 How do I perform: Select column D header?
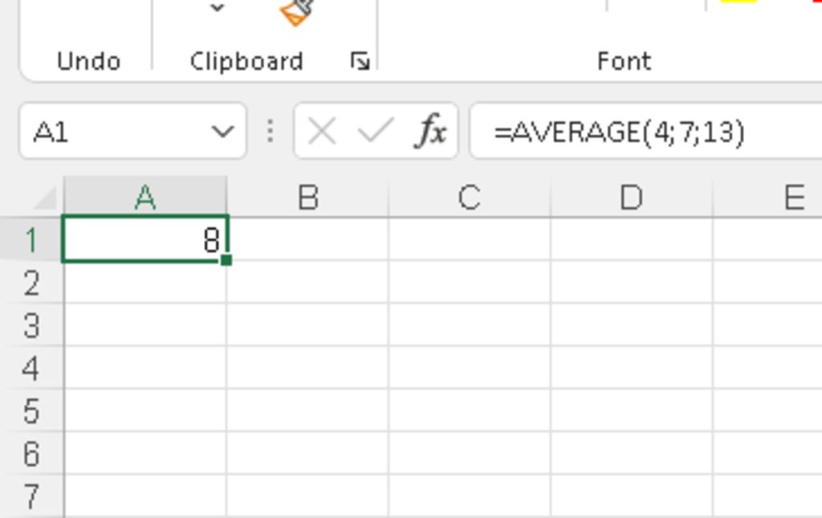pyautogui.click(x=632, y=198)
